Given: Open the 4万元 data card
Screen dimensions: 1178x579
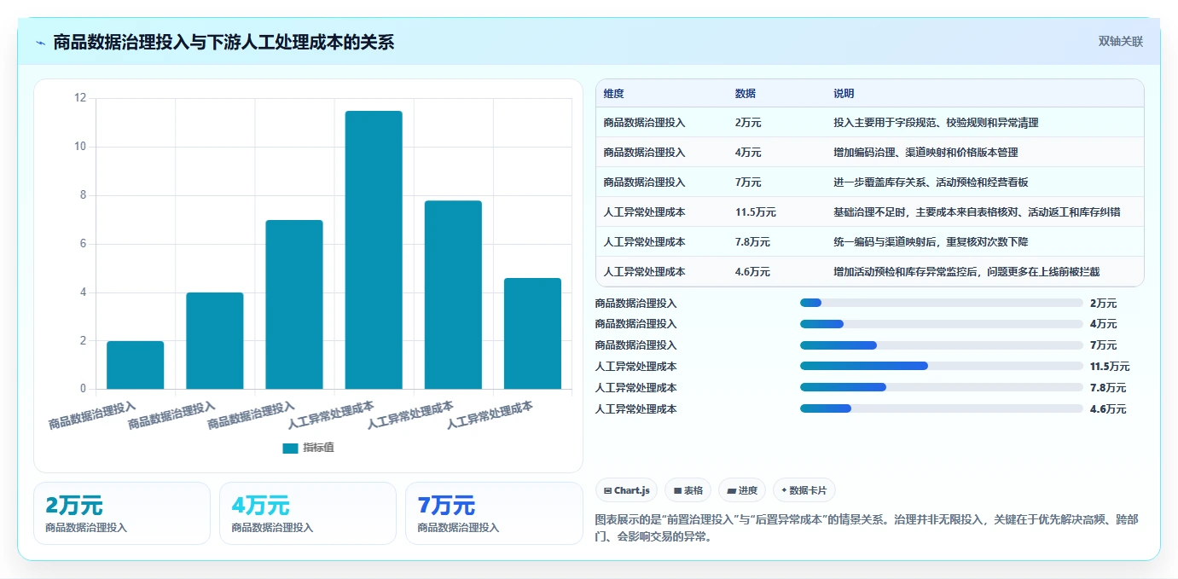Looking at the screenshot, I should tap(308, 513).
